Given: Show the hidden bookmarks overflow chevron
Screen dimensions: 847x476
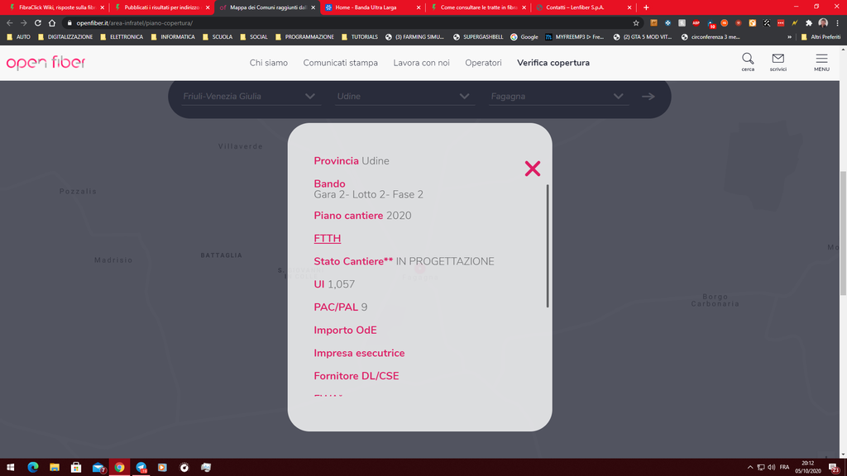Looking at the screenshot, I should click(x=789, y=37).
